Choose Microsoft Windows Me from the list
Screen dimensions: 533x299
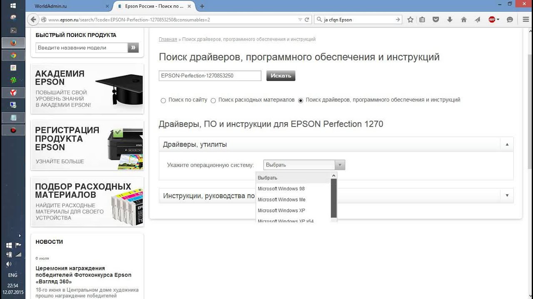click(293, 199)
